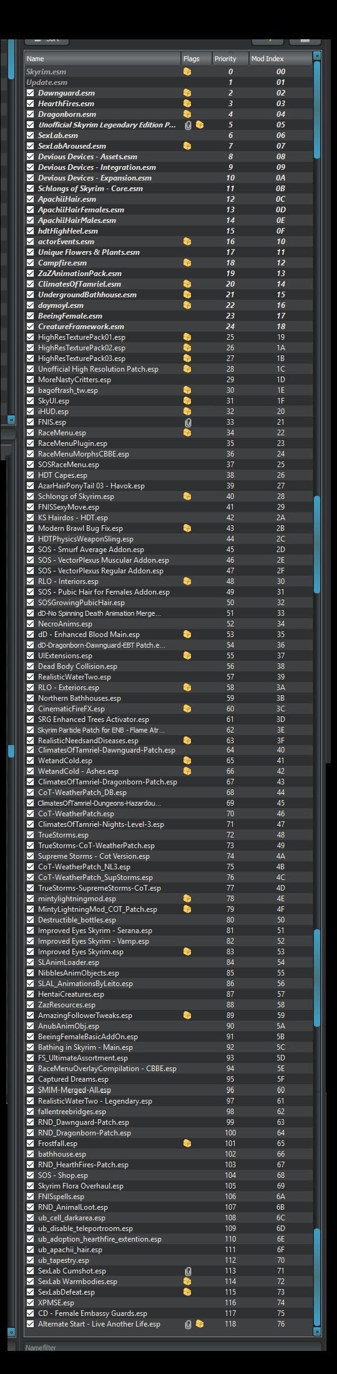Click box flag of Alternate Start - Live Another Life
337x1374 pixels.
(199, 1324)
